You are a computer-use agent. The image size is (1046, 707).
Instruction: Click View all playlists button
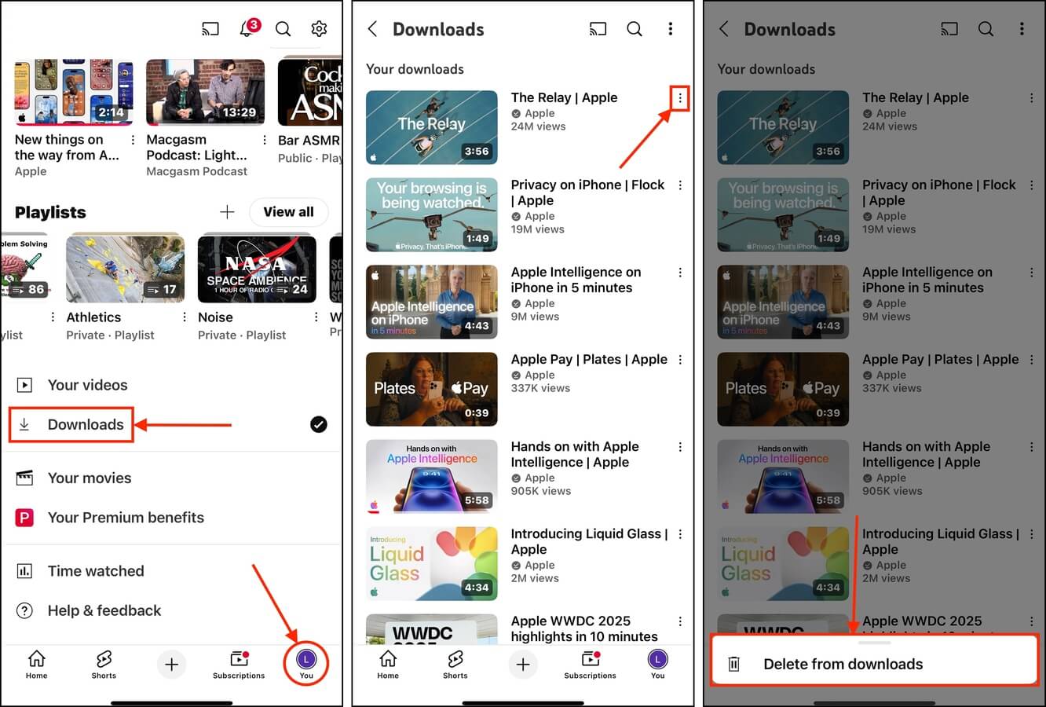pyautogui.click(x=288, y=212)
